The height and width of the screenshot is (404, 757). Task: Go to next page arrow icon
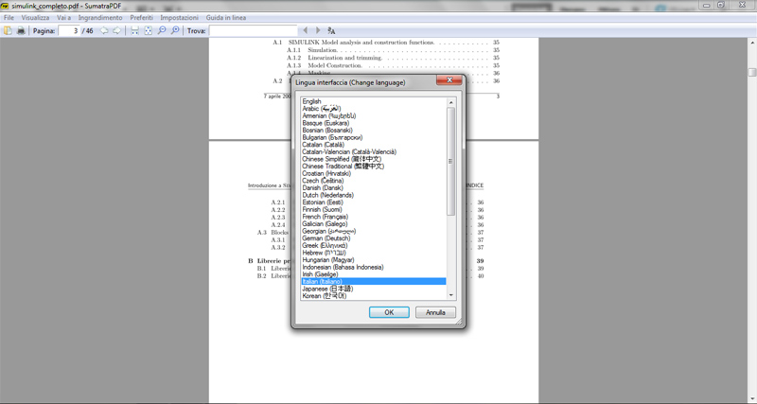coord(116,30)
